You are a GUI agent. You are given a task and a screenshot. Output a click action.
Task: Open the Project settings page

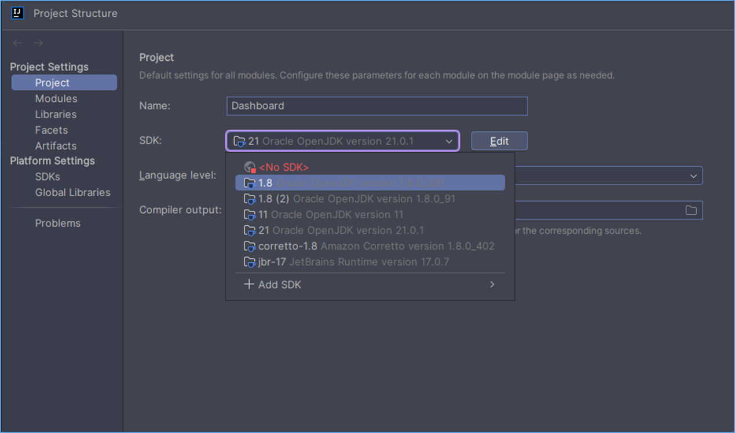click(64, 83)
